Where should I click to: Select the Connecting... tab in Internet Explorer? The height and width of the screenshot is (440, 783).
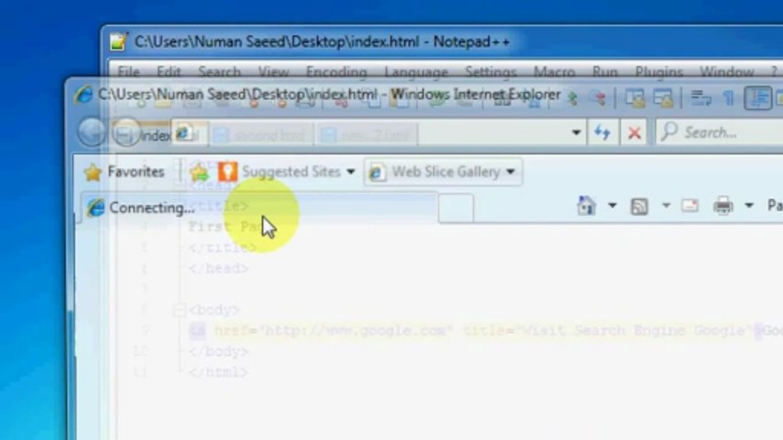point(260,208)
